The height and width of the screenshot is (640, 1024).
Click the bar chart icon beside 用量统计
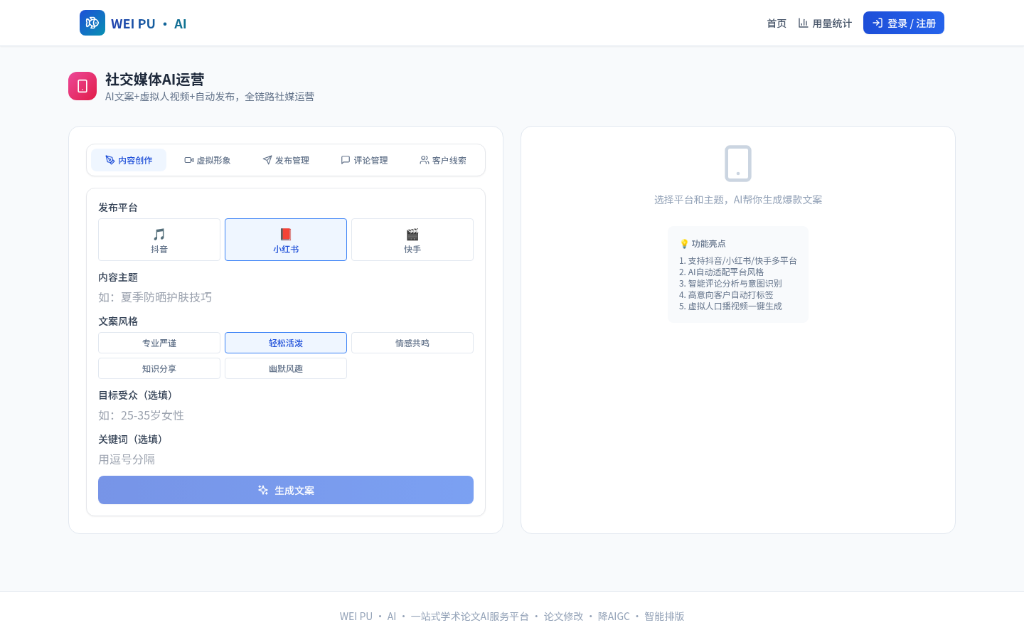tap(803, 23)
